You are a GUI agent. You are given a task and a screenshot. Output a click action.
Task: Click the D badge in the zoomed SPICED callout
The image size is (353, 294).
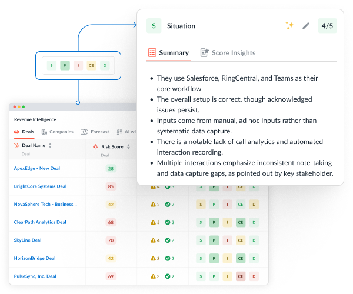[x=105, y=66]
